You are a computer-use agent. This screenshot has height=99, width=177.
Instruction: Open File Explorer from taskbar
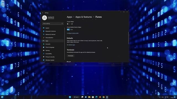click(89, 97)
